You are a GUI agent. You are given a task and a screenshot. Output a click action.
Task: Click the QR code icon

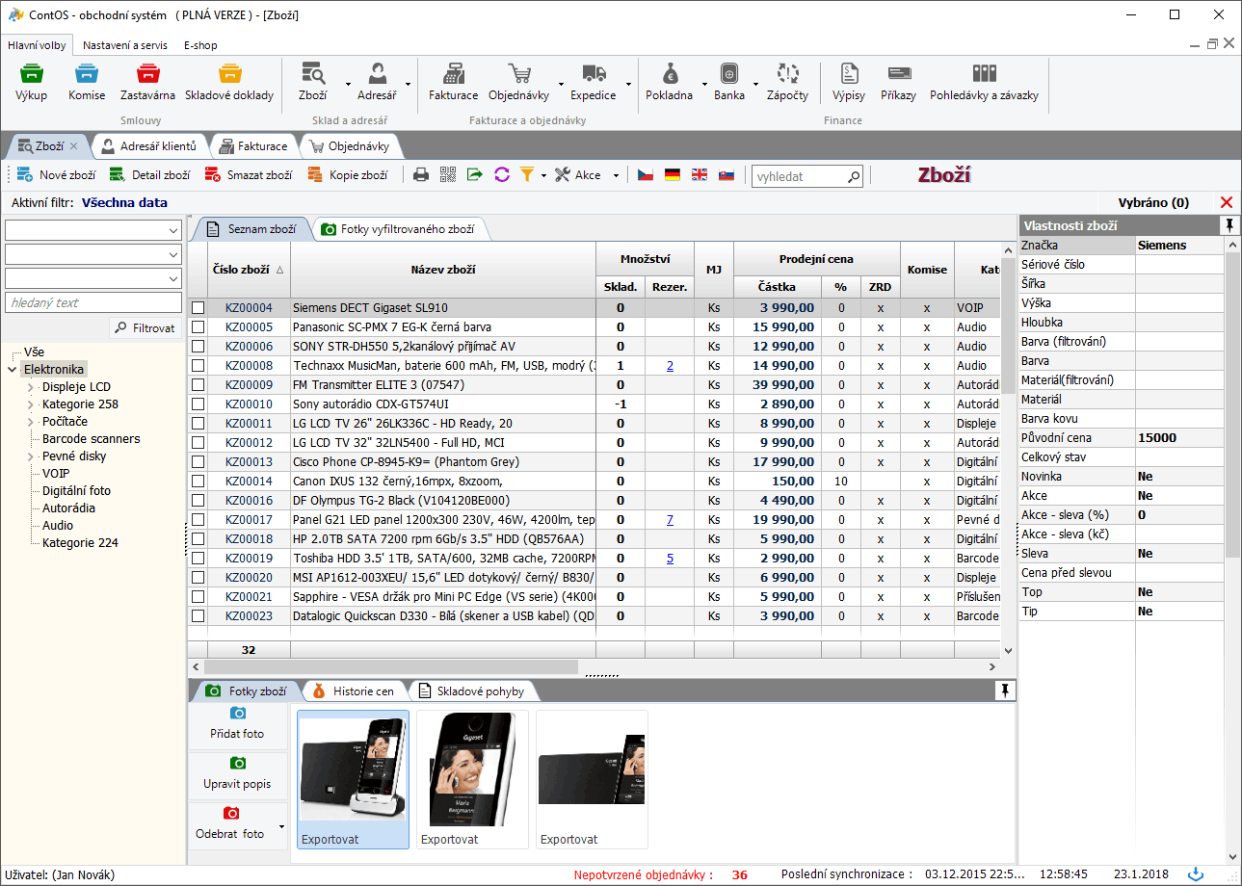pyautogui.click(x=448, y=174)
